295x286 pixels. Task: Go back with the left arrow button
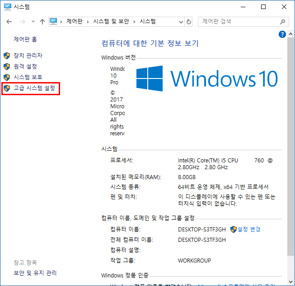click(x=9, y=22)
